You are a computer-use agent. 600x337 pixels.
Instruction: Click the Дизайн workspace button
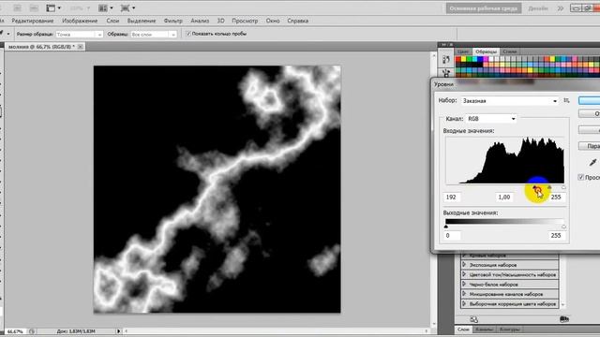[x=538, y=8]
